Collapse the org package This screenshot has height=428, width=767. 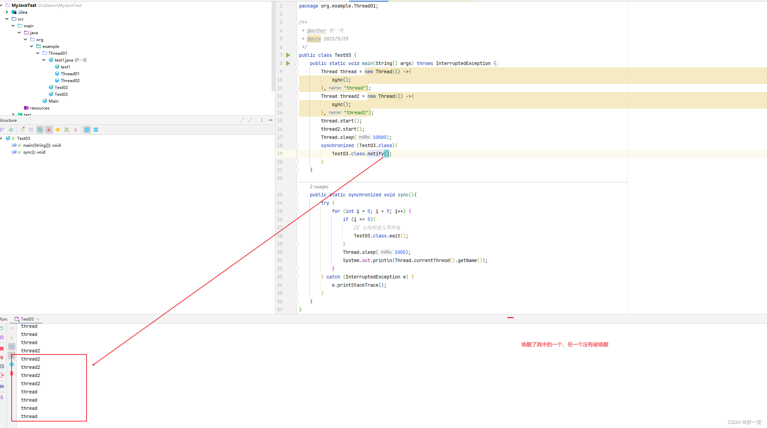25,39
